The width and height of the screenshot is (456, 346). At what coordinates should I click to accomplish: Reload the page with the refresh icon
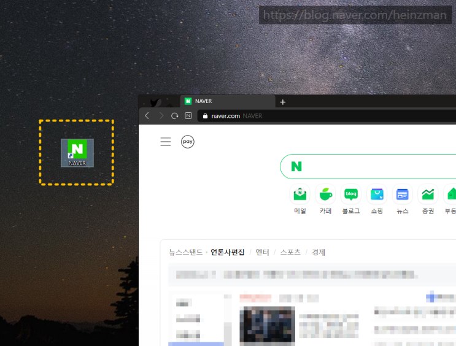pos(174,116)
